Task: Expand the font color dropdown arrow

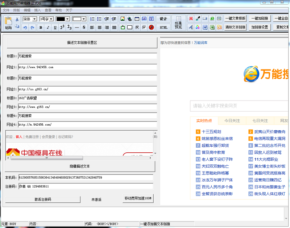Action: (67, 18)
